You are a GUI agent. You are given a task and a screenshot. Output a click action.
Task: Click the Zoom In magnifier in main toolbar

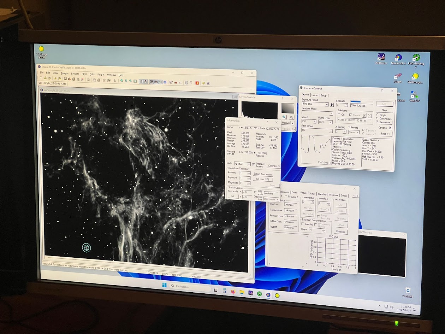click(x=126, y=81)
